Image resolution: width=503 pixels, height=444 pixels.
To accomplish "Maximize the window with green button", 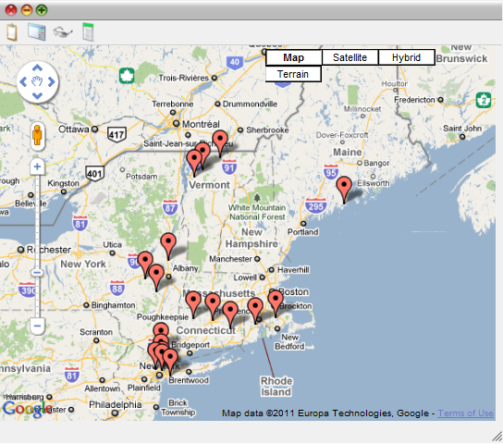I will (x=42, y=10).
